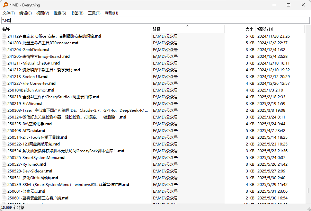Minimize the Everything window
The image size is (311, 211).
[274, 5]
